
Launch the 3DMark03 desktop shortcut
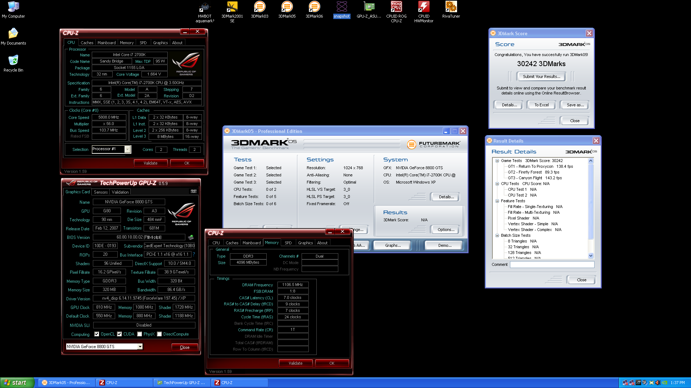point(259,10)
